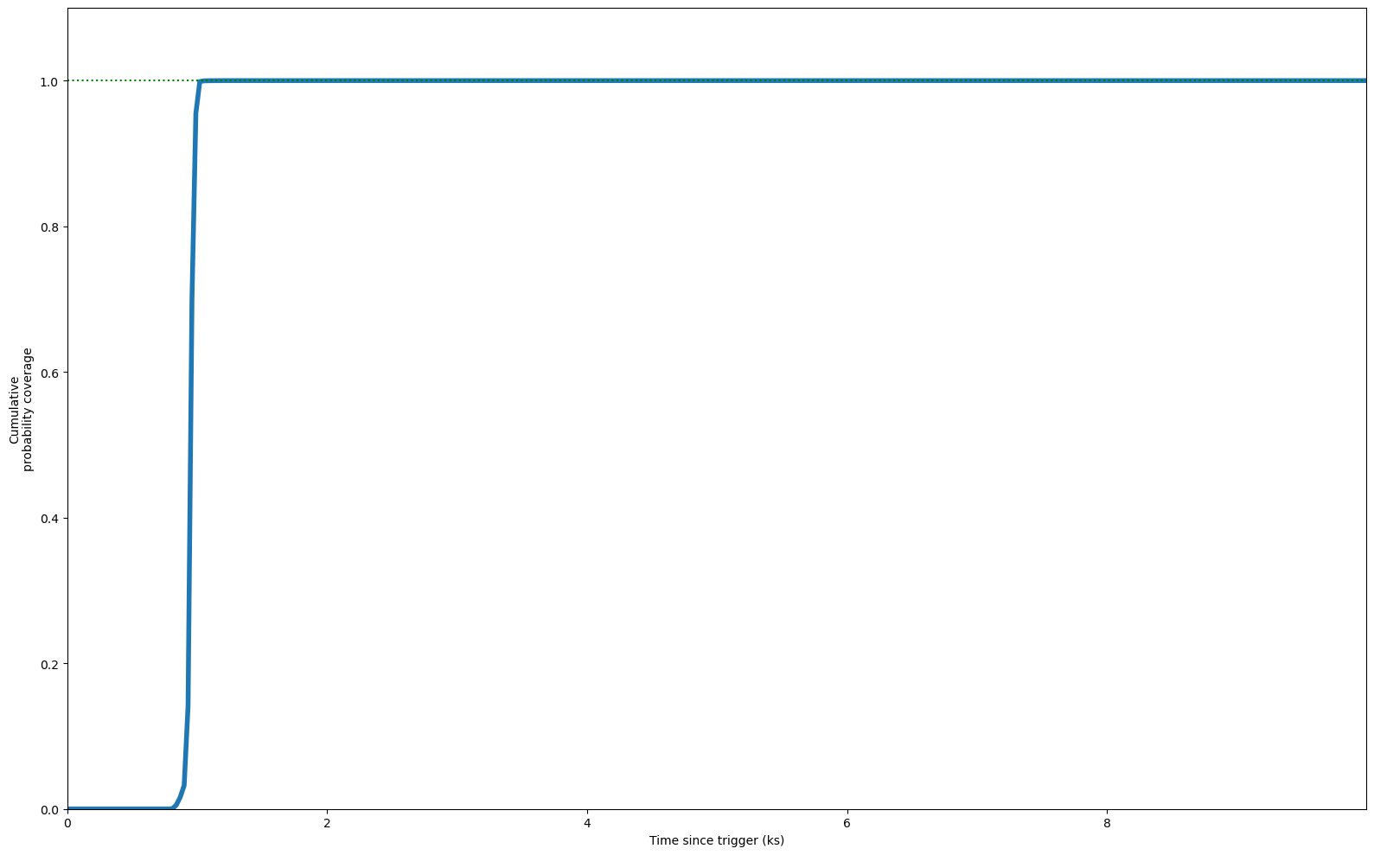Image resolution: width=1374 pixels, height=855 pixels.
Task: Click the y-axis tick label 0.0
Action: coord(50,809)
